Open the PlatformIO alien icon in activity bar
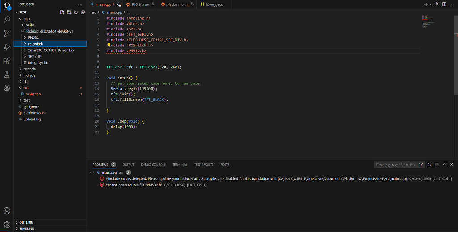The width and height of the screenshot is (458, 232). (x=7, y=89)
